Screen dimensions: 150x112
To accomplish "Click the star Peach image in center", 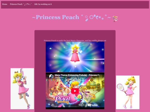I will click(x=75, y=57).
